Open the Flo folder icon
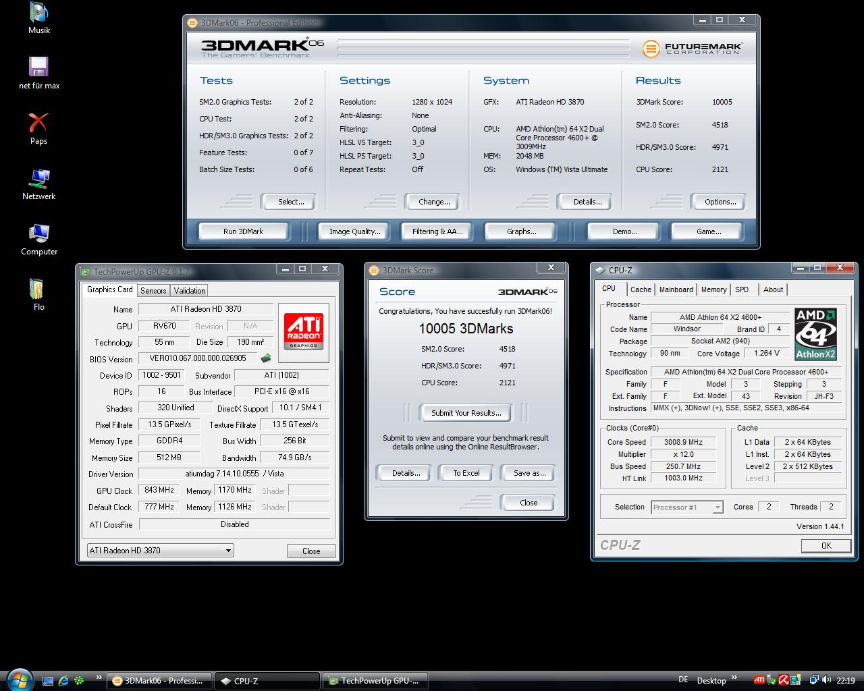 tap(39, 295)
